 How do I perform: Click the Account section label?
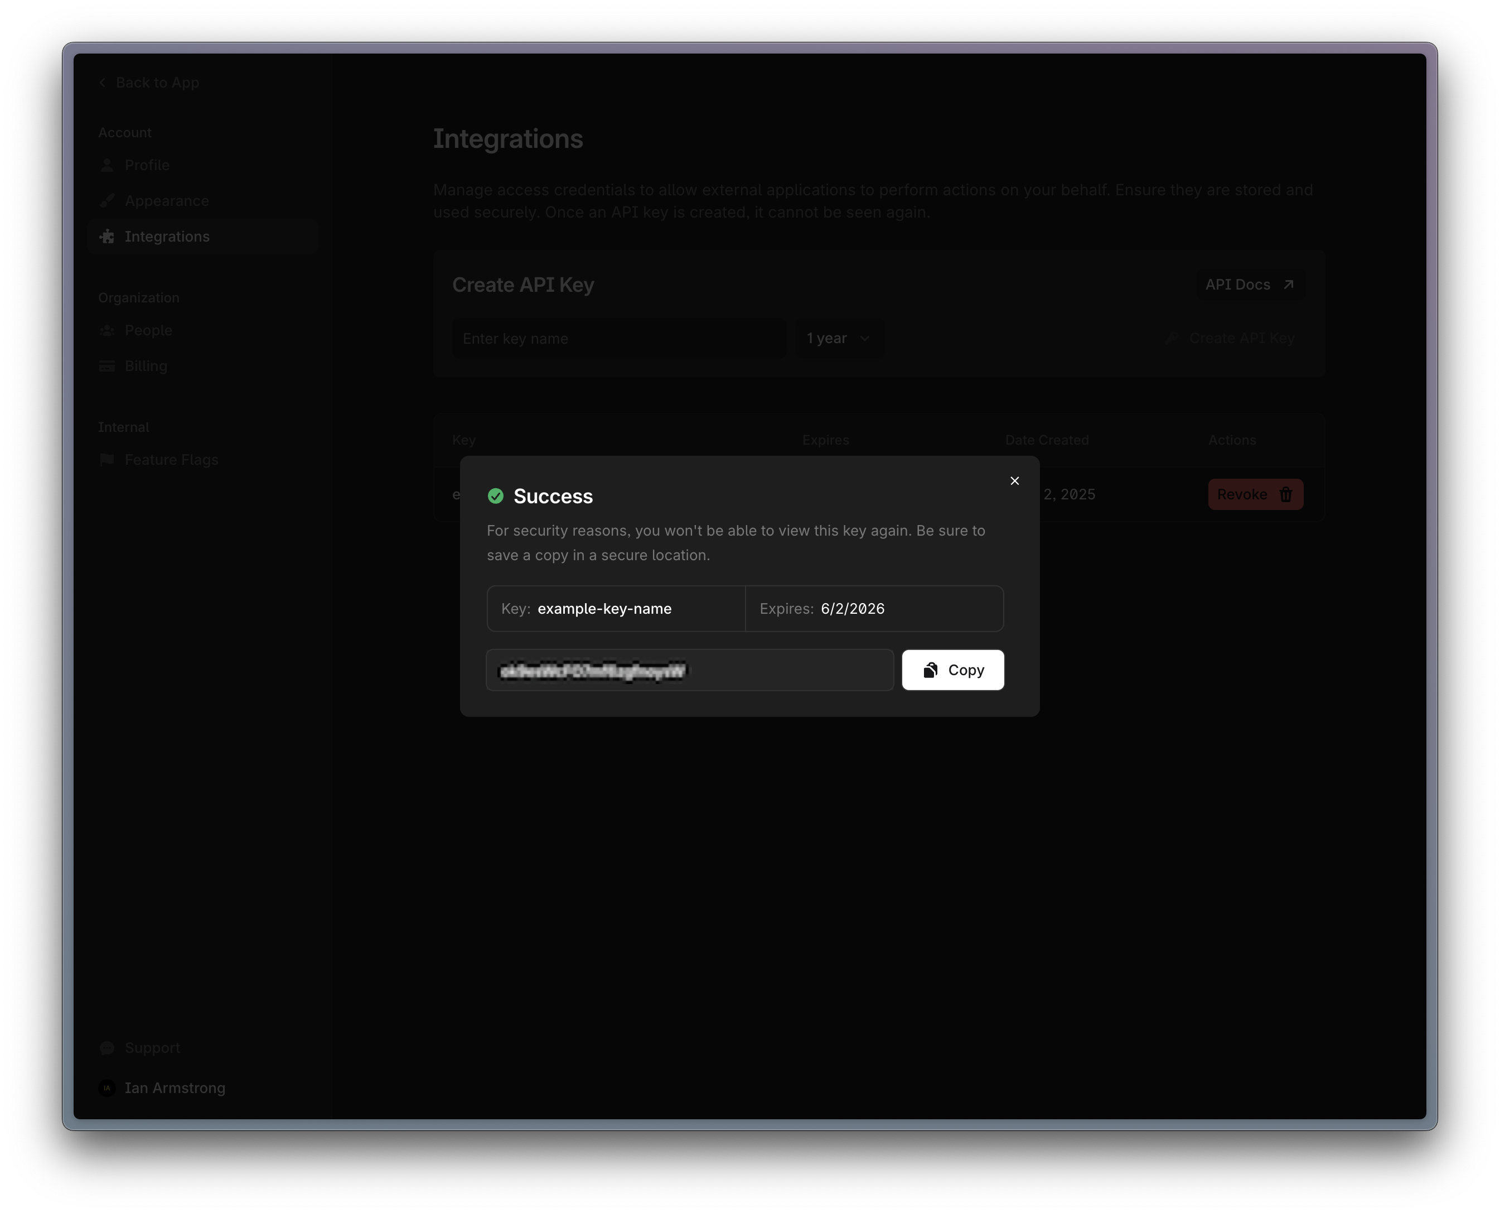(x=124, y=133)
